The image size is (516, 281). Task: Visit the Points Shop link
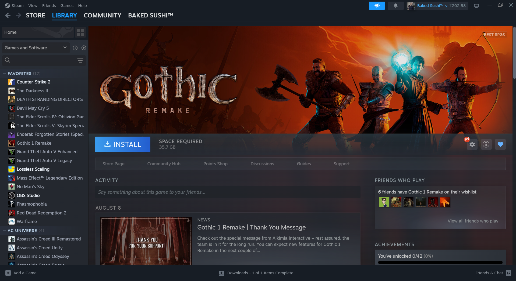215,164
